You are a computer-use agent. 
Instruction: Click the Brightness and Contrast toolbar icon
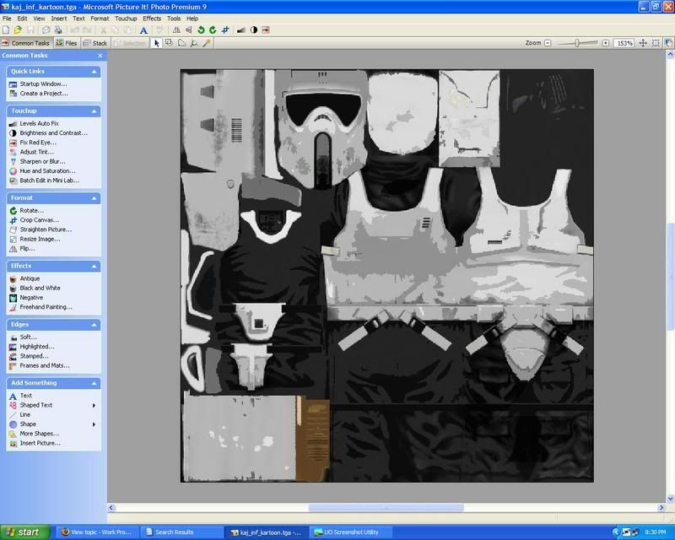254,30
